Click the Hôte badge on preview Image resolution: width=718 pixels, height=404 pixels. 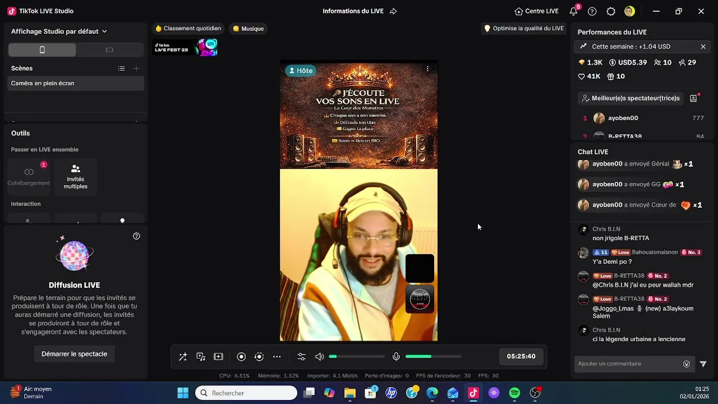point(300,71)
